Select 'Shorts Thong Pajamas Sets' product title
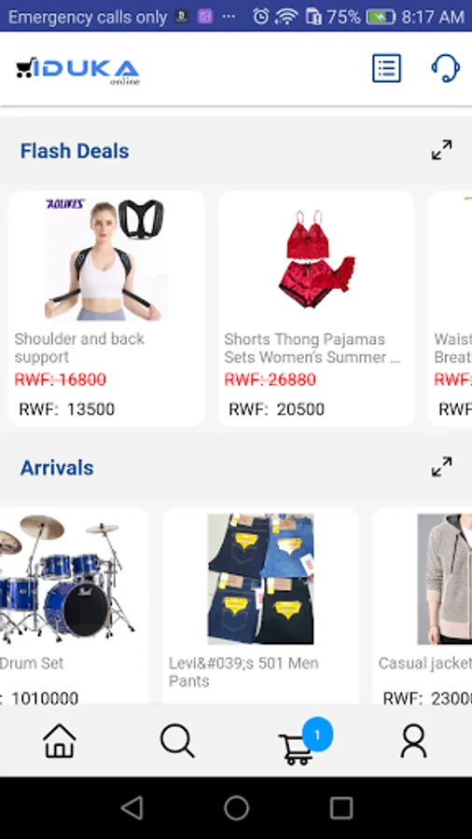The width and height of the screenshot is (472, 839). coord(312,348)
